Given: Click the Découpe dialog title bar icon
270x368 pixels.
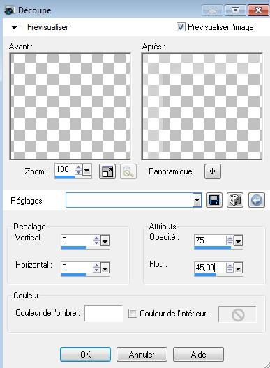Looking at the screenshot, I should 9,10.
